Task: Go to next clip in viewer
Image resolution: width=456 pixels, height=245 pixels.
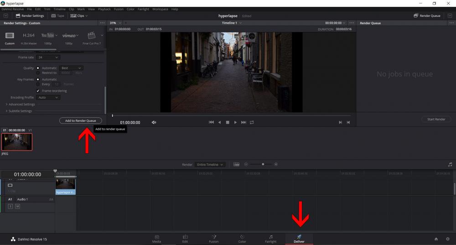Action: 340,122
